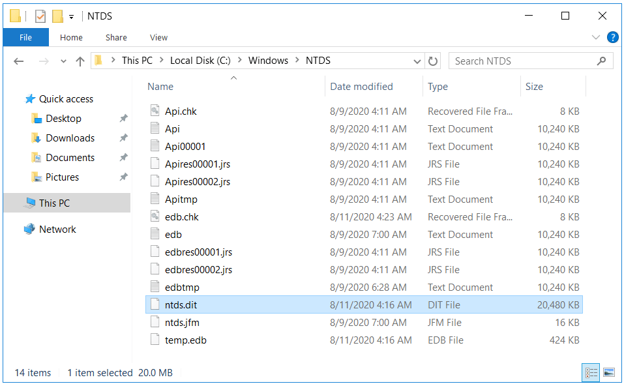This screenshot has height=384, width=624.
Task: Click the JFM File type cell
Action: 445,323
